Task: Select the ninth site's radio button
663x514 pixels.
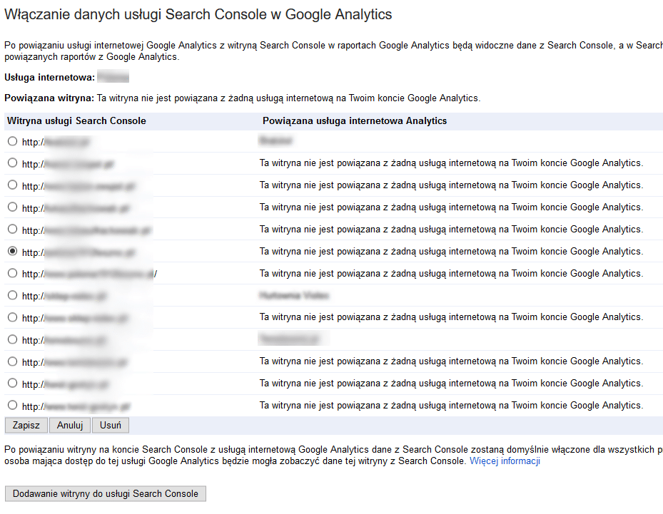Action: pyautogui.click(x=13, y=317)
